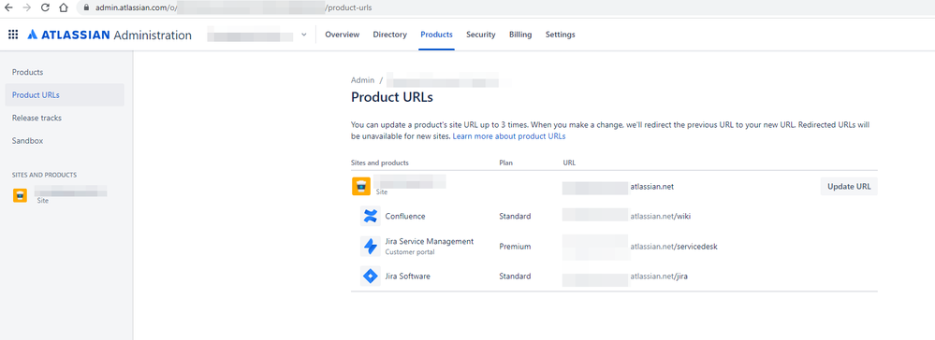
Task: Click the SITES AND PRODUCTS sidebar heading
Action: 44,175
